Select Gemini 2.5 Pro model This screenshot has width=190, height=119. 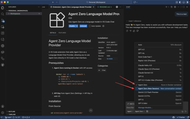(x=159, y=96)
